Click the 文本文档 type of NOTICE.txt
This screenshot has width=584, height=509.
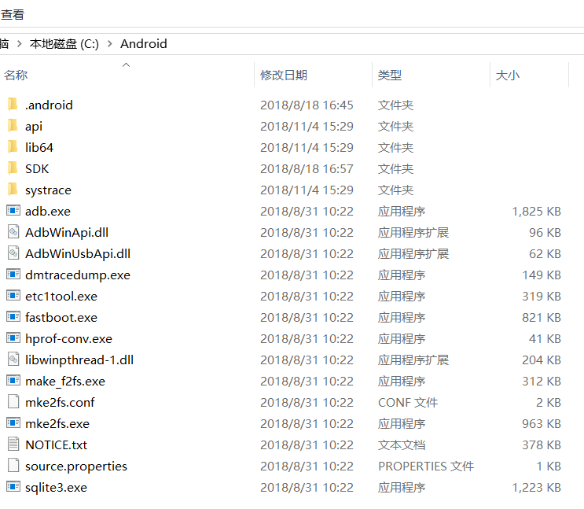pos(402,445)
